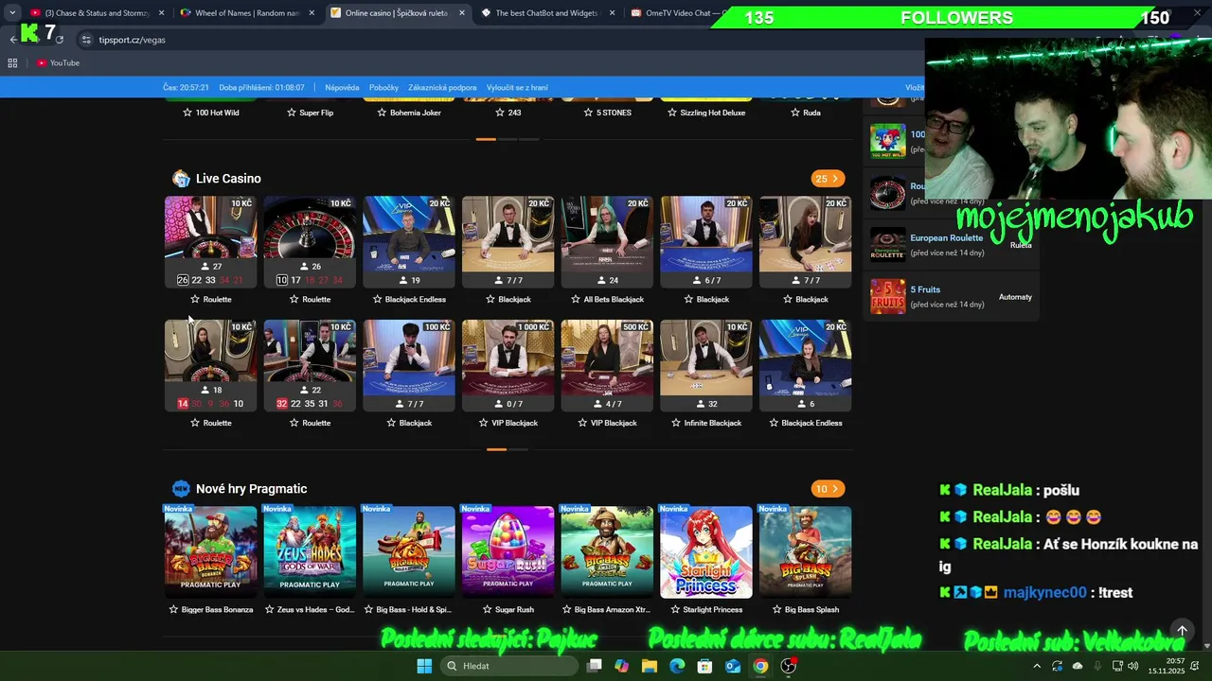Open Roulette table with 27 players

point(210,241)
